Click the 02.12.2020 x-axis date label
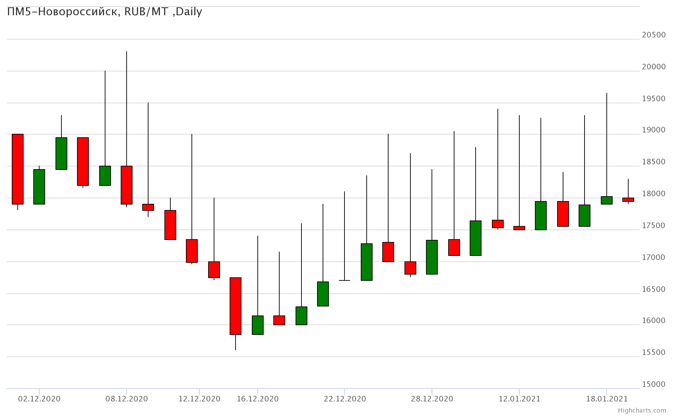 39,399
